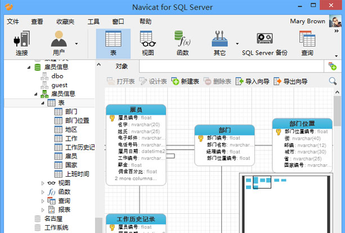The height and width of the screenshot is (233, 345).
Task: Collapse the 表 tables node
Action: pyautogui.click(x=43, y=103)
